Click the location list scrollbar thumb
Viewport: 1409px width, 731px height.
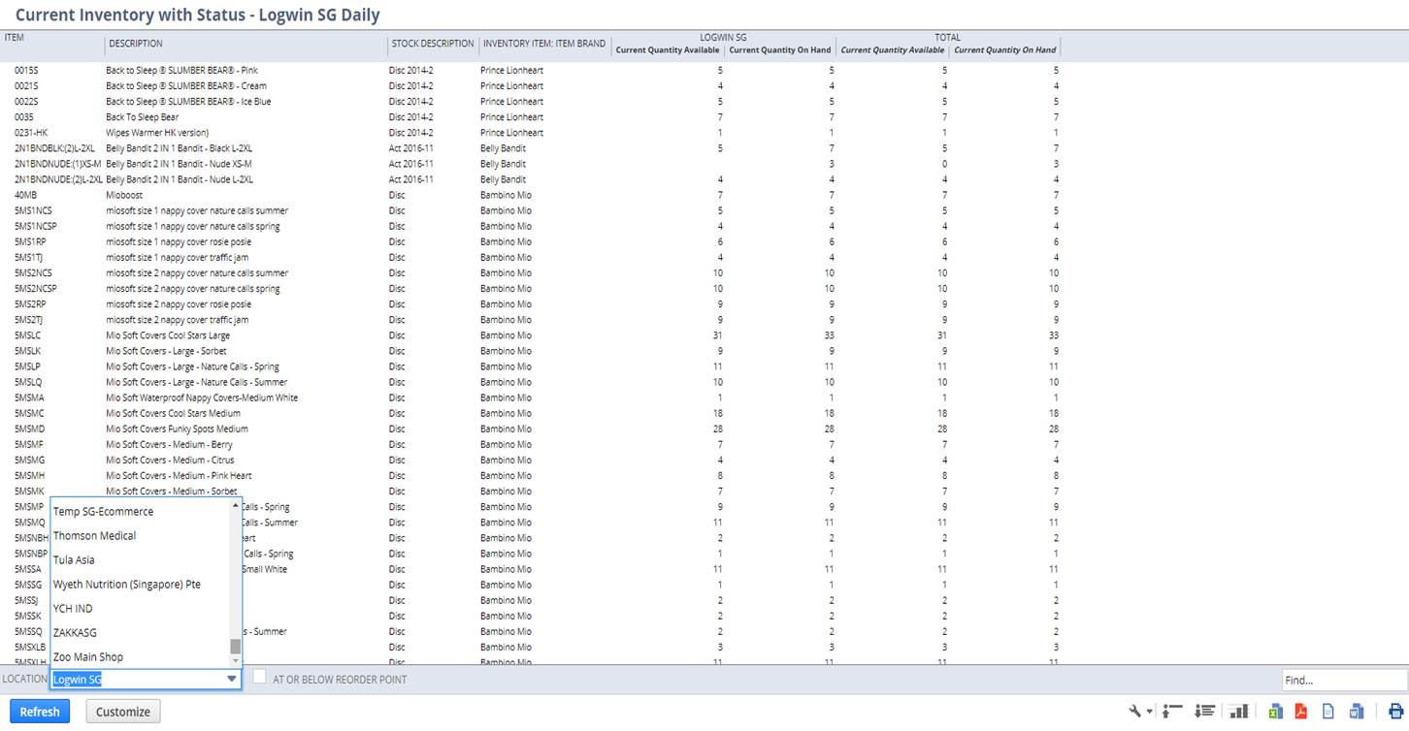[235, 647]
